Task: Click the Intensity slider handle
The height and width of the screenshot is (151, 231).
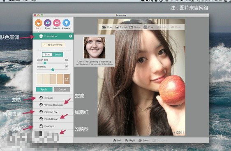Action: [53, 70]
